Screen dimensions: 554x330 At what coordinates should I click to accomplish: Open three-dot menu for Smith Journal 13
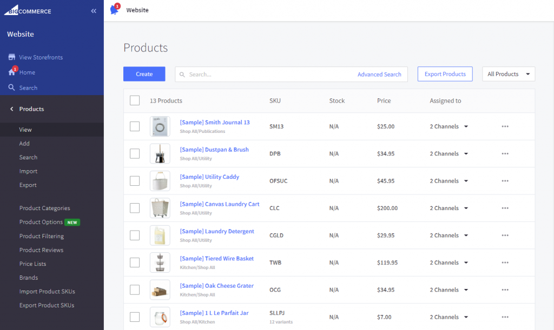coord(505,126)
